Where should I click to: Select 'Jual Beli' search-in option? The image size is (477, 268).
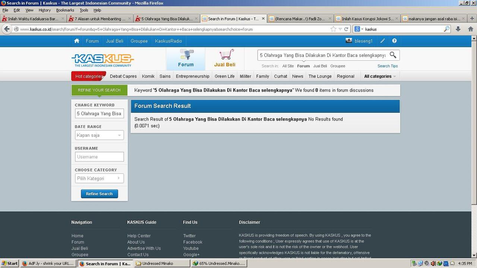pyautogui.click(x=320, y=66)
